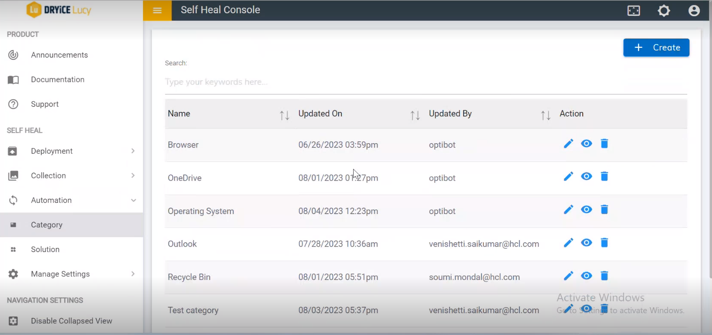712x335 pixels.
Task: Edit the Browser category
Action: point(568,144)
